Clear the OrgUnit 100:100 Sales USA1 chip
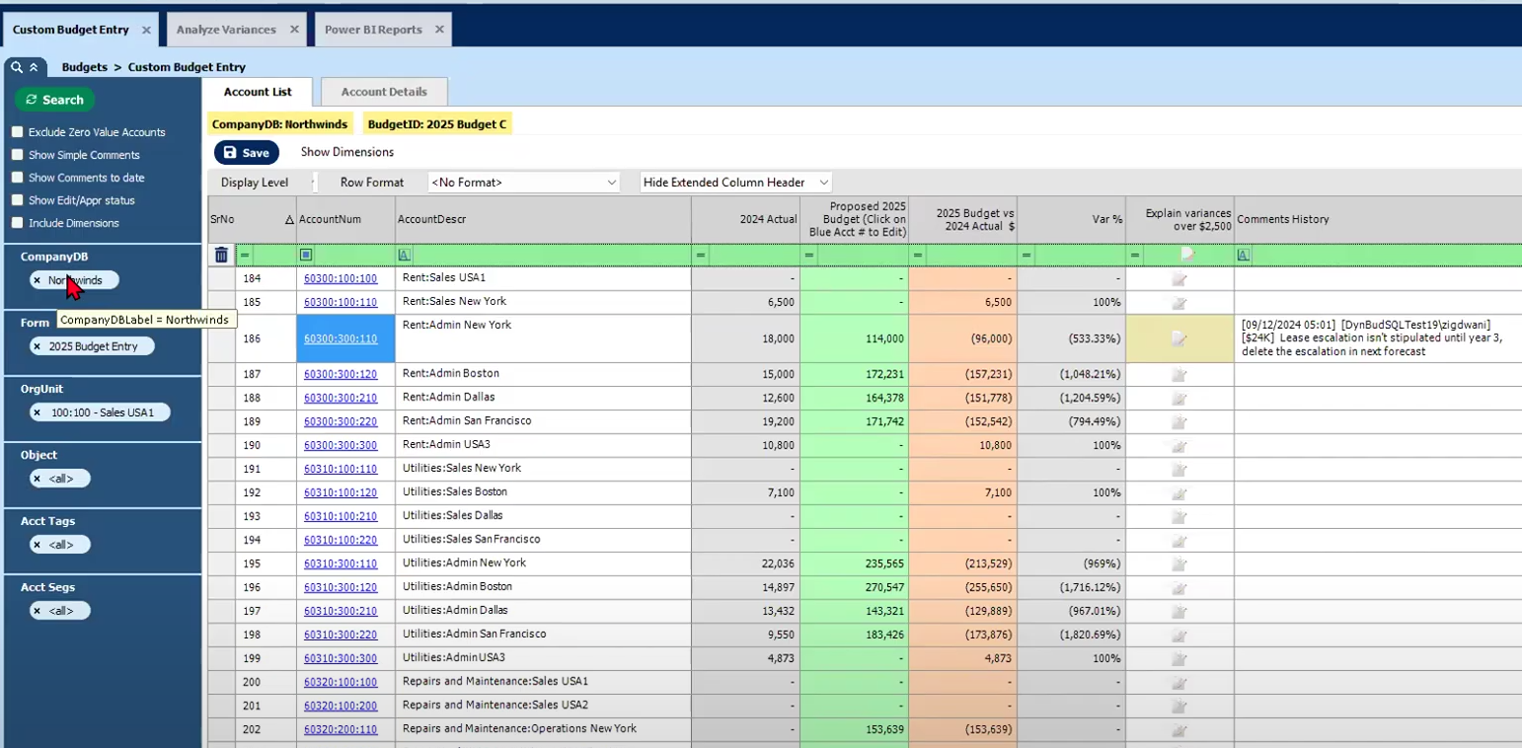Screen dimensions: 1522x748 click(x=38, y=412)
